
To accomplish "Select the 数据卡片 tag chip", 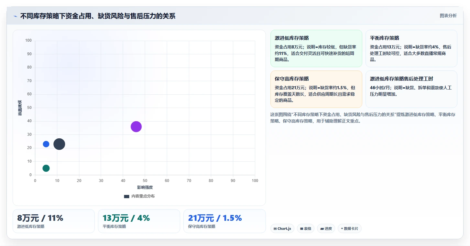I will click(x=349, y=229).
